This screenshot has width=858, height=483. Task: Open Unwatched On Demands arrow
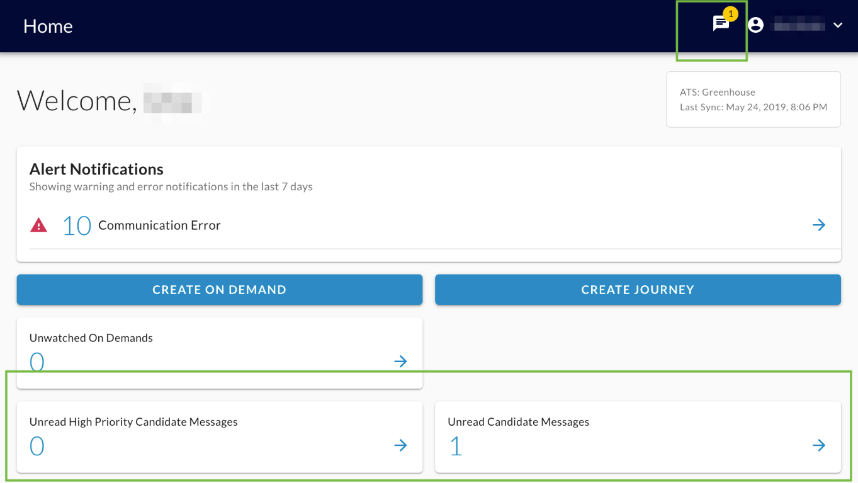(x=400, y=361)
